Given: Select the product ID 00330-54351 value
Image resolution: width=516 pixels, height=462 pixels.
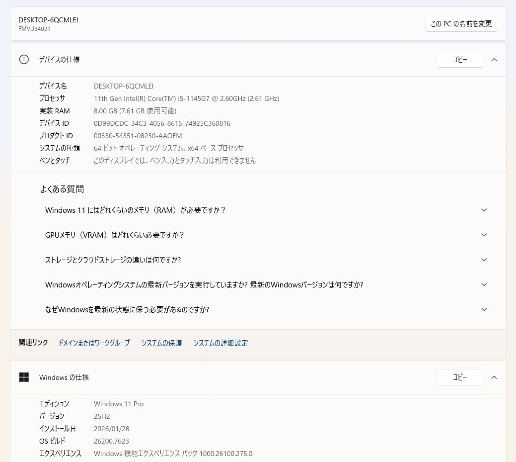Looking at the screenshot, I should (138, 136).
